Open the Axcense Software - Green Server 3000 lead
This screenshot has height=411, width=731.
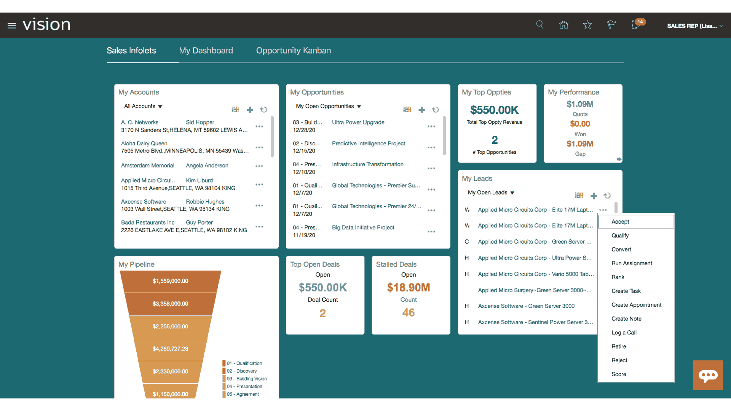coord(527,306)
